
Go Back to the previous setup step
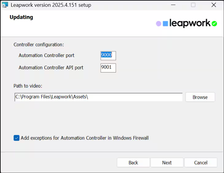click(133, 163)
